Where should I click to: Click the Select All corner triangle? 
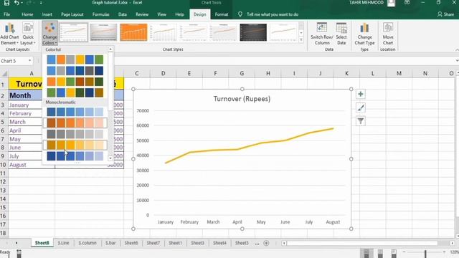click(4, 73)
